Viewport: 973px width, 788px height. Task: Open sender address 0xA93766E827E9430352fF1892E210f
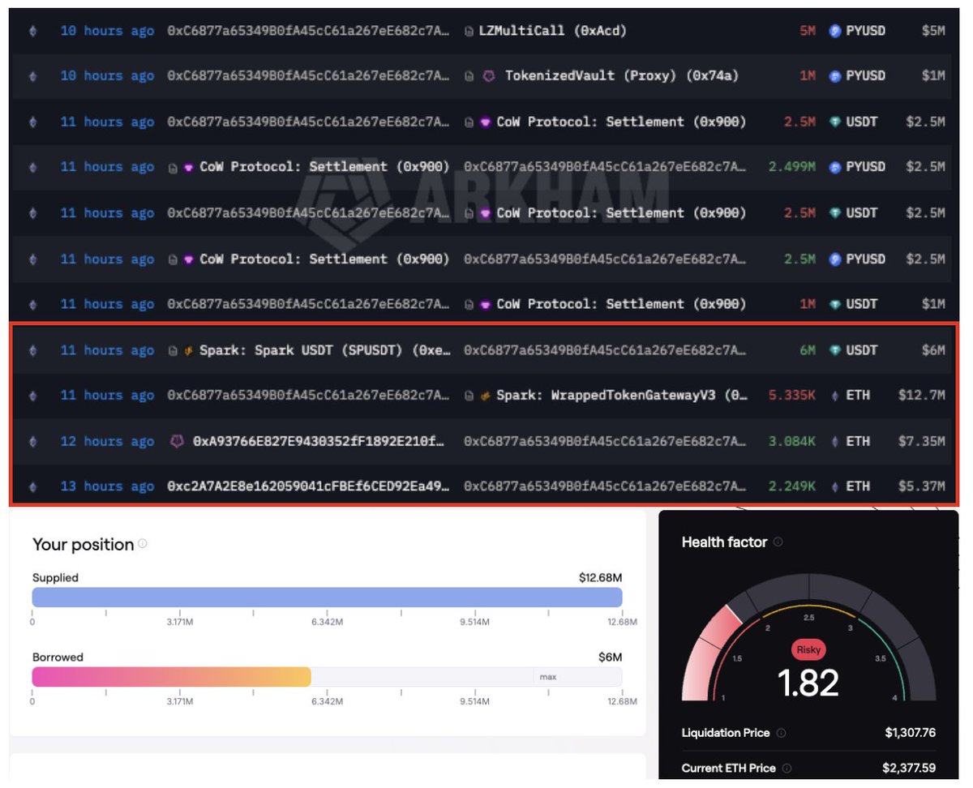(x=320, y=442)
